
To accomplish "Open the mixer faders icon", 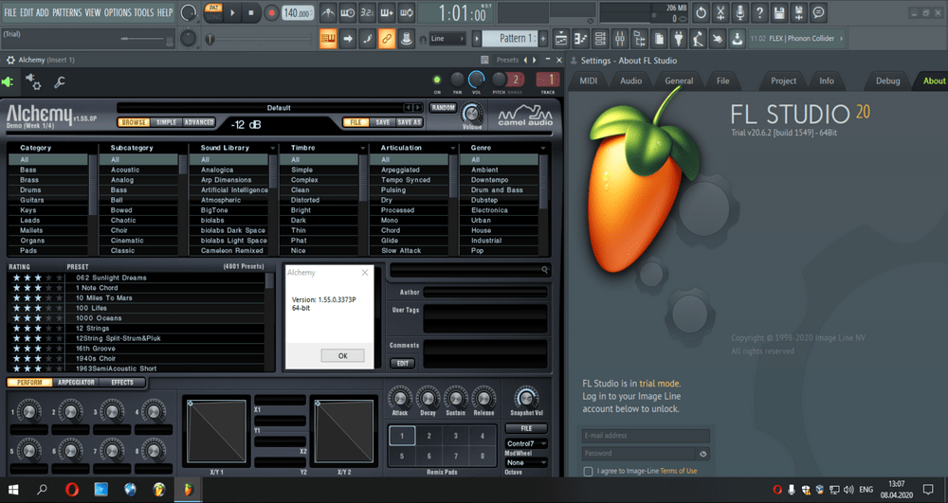I will tap(620, 39).
